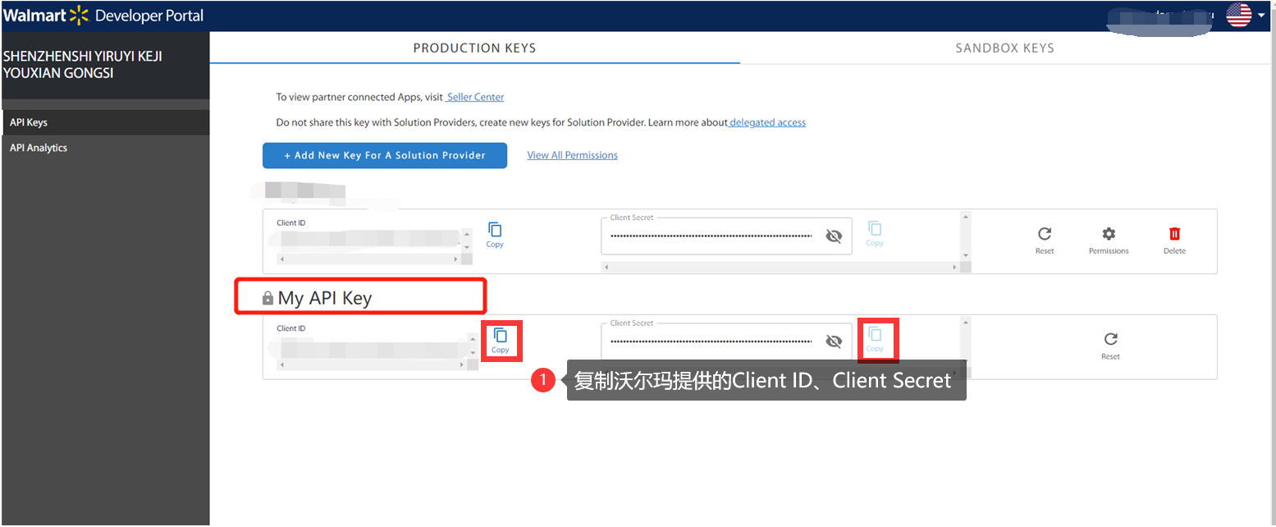Click the Walmart Developer Portal logo
Image resolution: width=1276 pixels, height=527 pixels.
coord(103,15)
